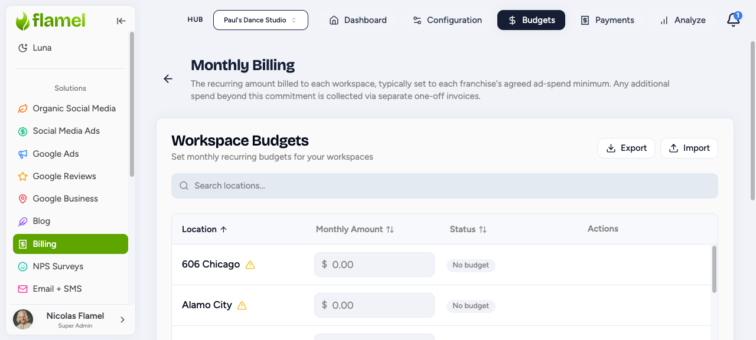The width and height of the screenshot is (756, 340).
Task: Click Nicolas Flamel's profile avatar
Action: pyautogui.click(x=23, y=319)
